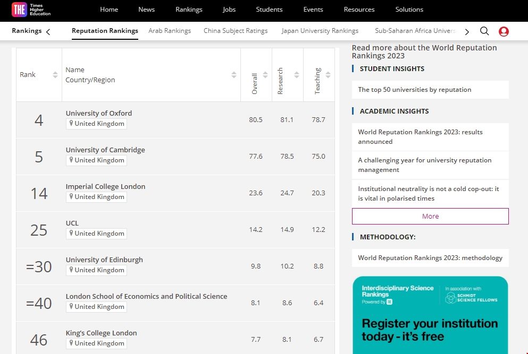Sort by Name Country/Region arrows
The width and height of the screenshot is (528, 354).
point(233,75)
